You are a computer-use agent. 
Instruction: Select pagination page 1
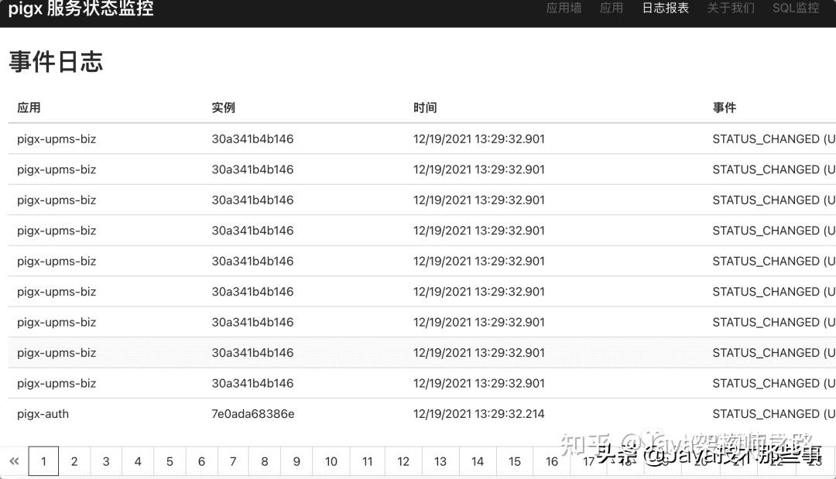tap(43, 461)
